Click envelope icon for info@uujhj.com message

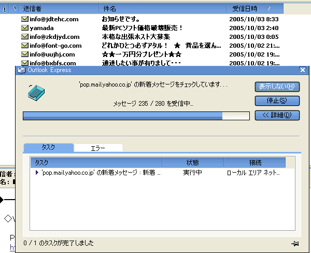click(x=25, y=54)
